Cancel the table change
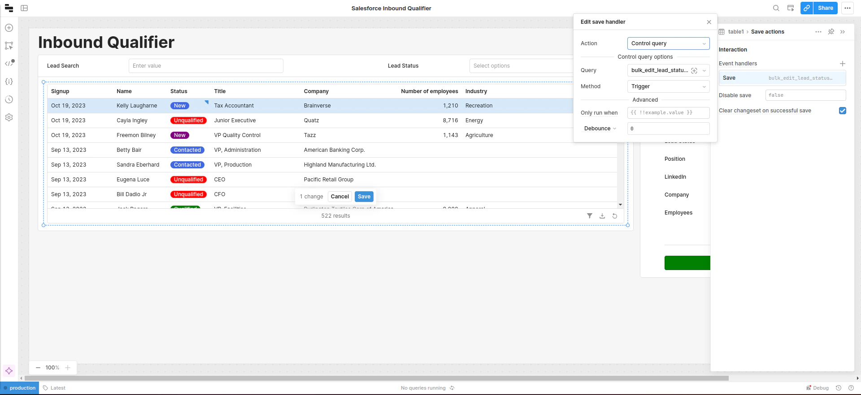This screenshot has height=395, width=861. (340, 197)
